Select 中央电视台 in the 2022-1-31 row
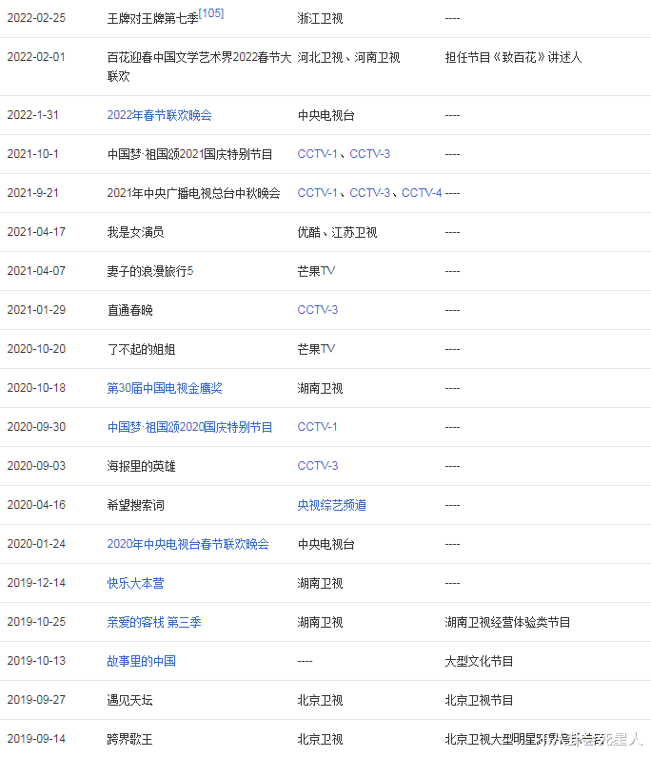Viewport: 651px width, 757px height. click(325, 115)
